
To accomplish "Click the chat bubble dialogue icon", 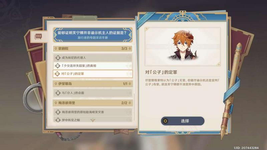I will [x=38, y=36].
